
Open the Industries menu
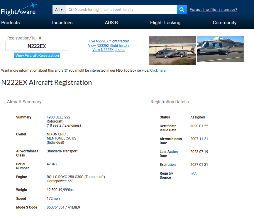[x=62, y=23]
